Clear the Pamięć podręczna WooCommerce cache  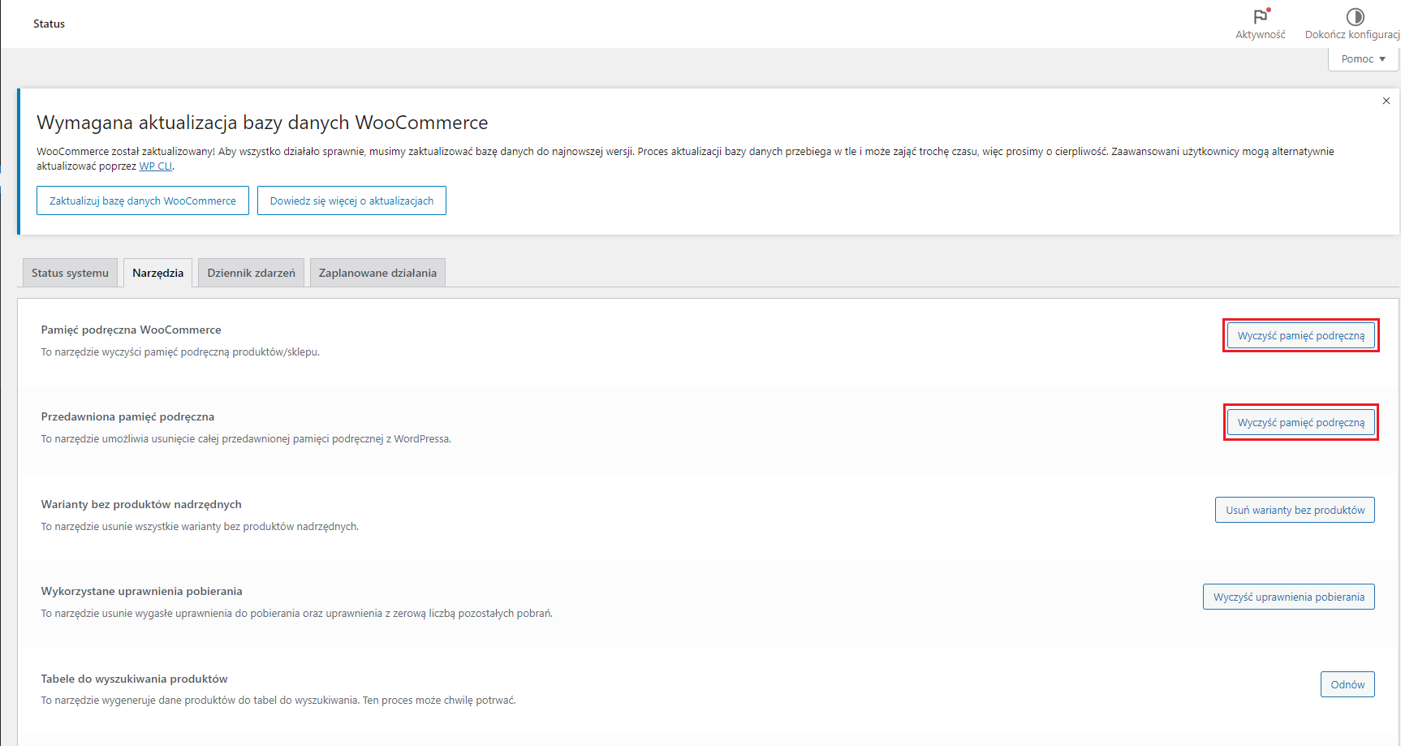point(1300,335)
